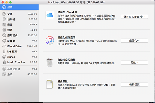Open the 應用程式 category label
The height and width of the screenshot is (103, 155).
click(12, 35)
